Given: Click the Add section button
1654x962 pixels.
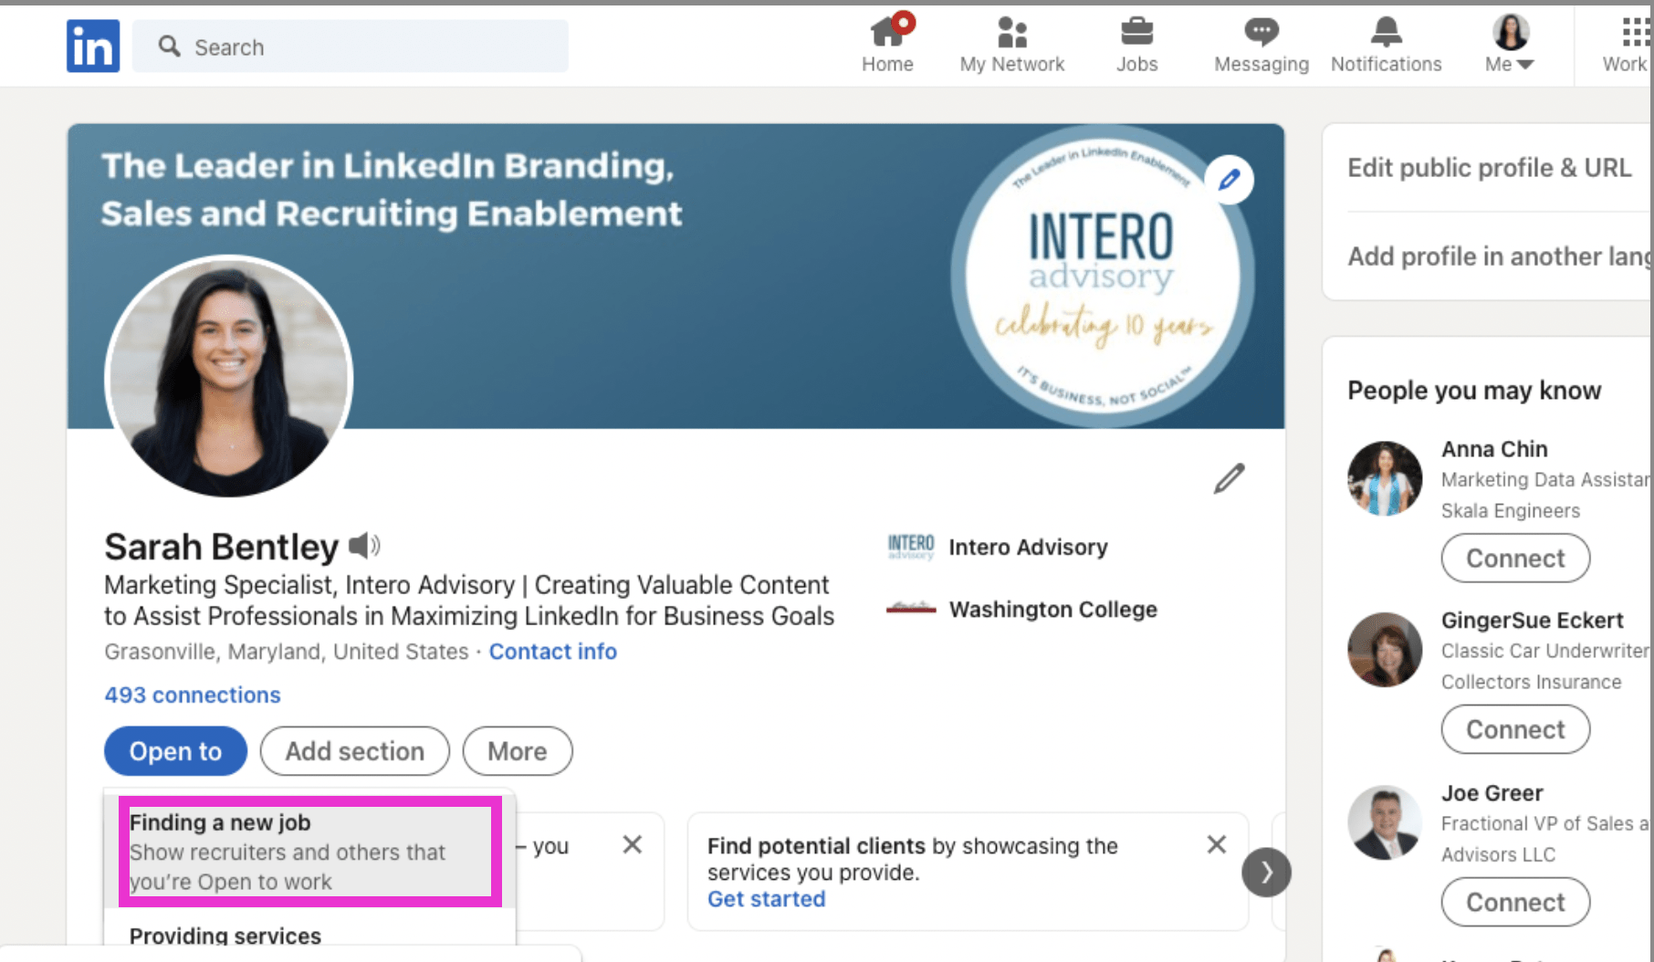Looking at the screenshot, I should point(354,751).
